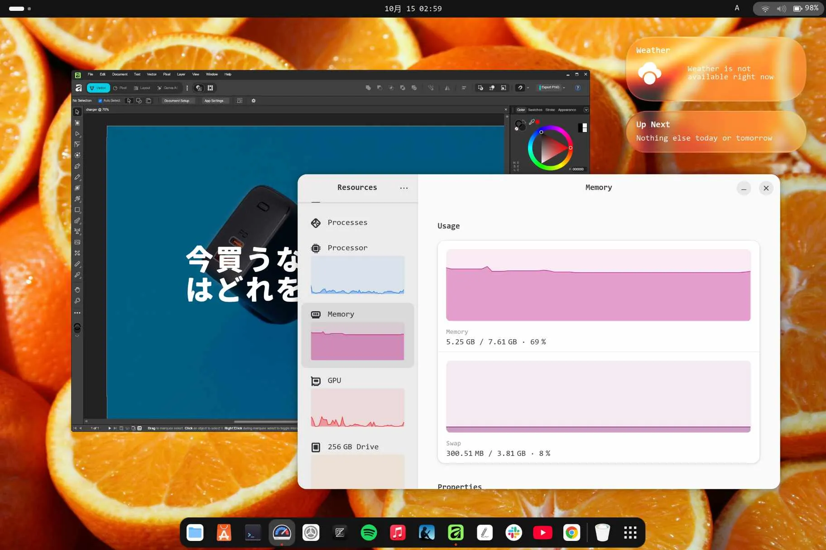
Task: Click the snapping magnet icon
Action: (520, 88)
